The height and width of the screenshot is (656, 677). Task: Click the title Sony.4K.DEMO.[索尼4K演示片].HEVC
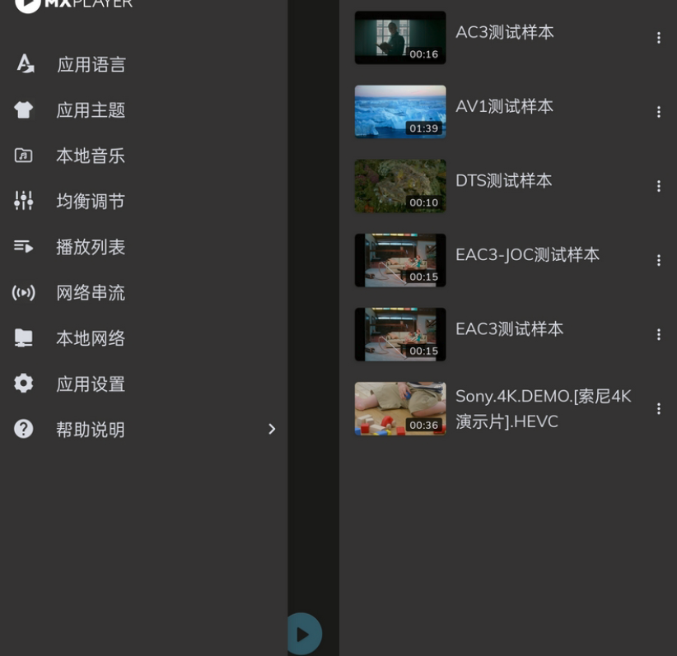click(x=544, y=409)
